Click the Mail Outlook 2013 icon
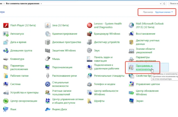178x117 pixels. click(x=131, y=25)
